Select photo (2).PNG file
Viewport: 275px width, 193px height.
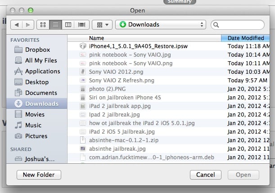pos(168,89)
